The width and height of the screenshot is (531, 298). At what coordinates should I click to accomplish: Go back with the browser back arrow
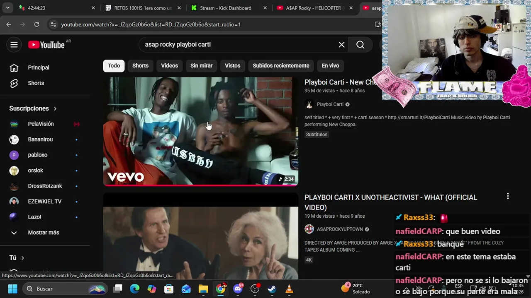pyautogui.click(x=9, y=24)
